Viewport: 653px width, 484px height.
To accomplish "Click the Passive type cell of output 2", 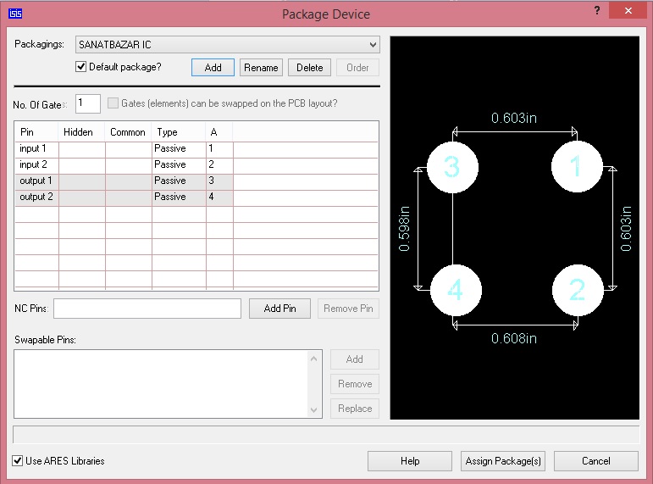I will [179, 197].
